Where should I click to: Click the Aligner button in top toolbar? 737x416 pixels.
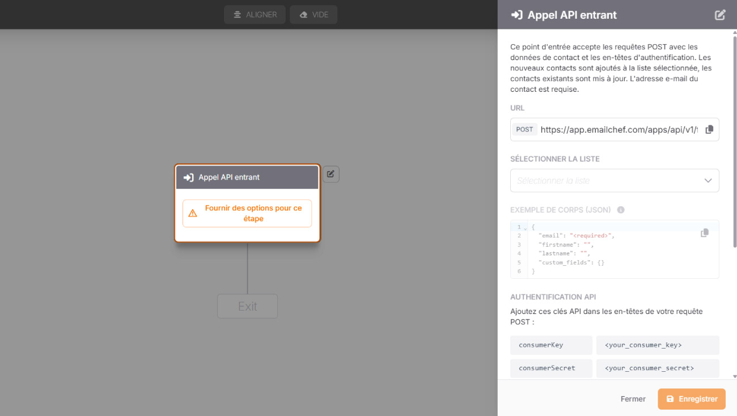255,15
